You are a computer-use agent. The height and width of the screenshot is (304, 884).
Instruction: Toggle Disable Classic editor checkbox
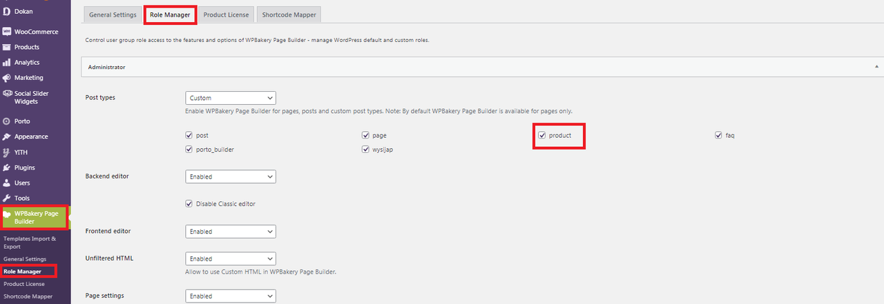pos(189,203)
